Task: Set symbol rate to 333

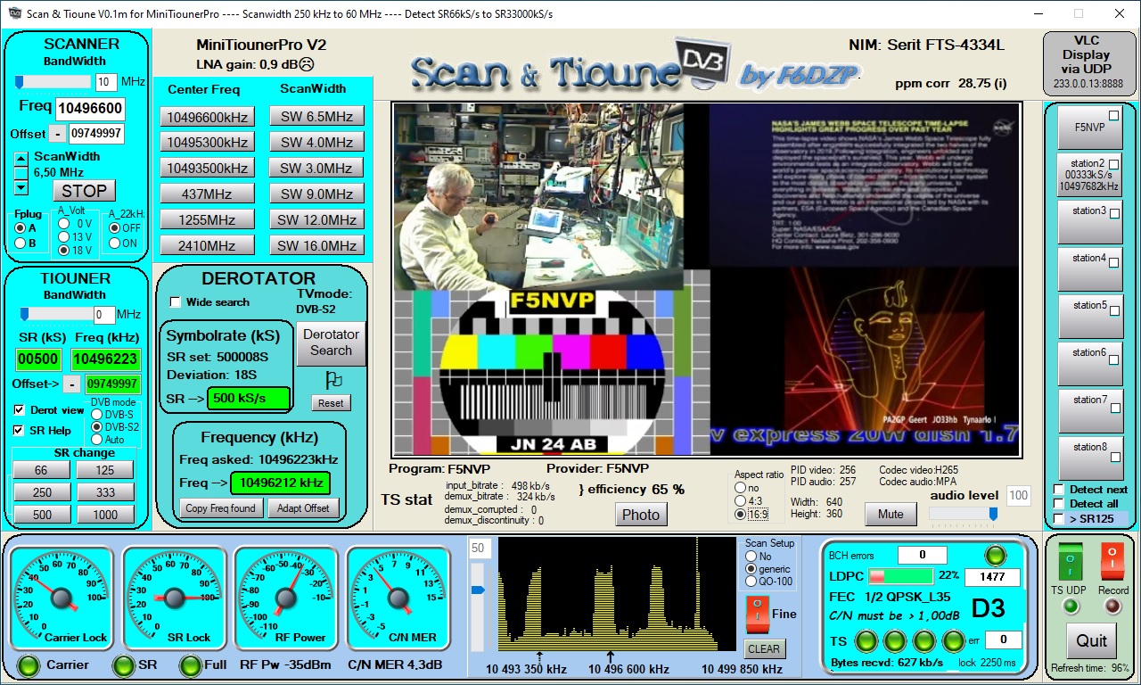Action: 105,492
